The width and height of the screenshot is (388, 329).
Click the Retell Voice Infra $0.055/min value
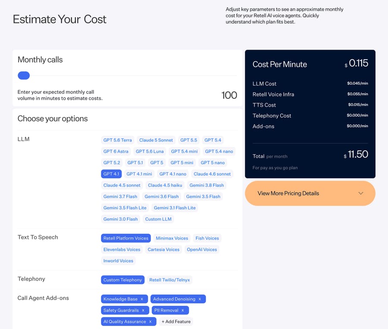357,94
